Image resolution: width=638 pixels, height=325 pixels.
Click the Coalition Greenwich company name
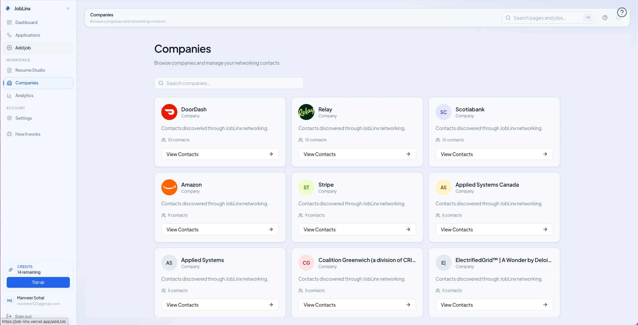coord(367,260)
